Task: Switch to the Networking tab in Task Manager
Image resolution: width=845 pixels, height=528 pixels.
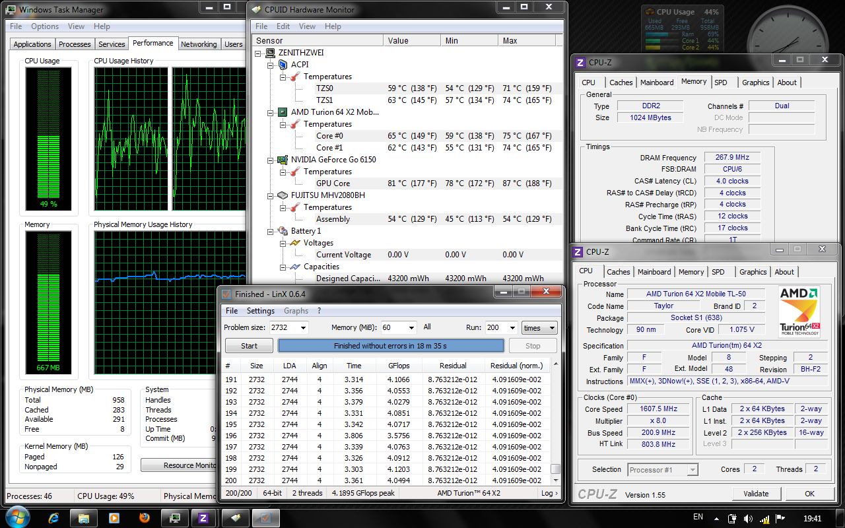Action: [x=199, y=44]
